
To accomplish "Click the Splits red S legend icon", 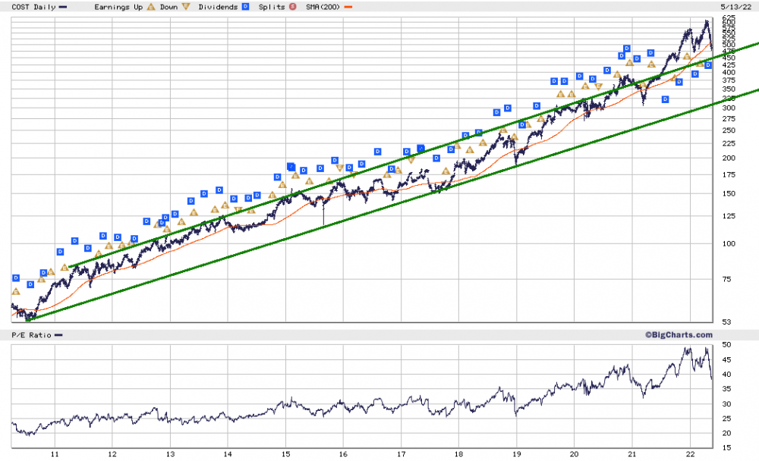I will click(x=292, y=7).
